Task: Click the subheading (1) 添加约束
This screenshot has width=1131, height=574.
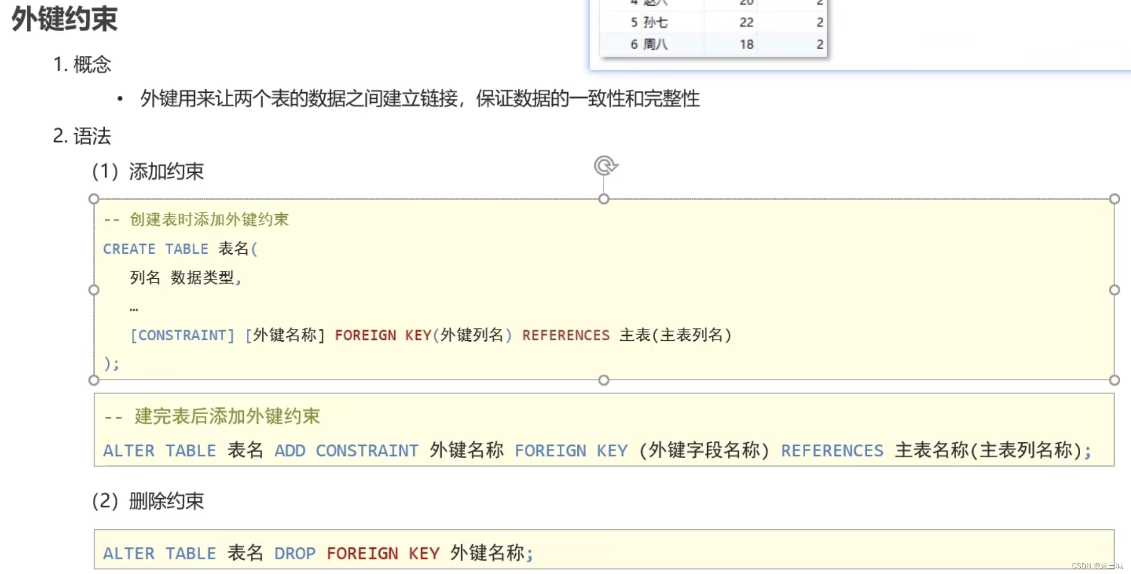Action: tap(148, 171)
